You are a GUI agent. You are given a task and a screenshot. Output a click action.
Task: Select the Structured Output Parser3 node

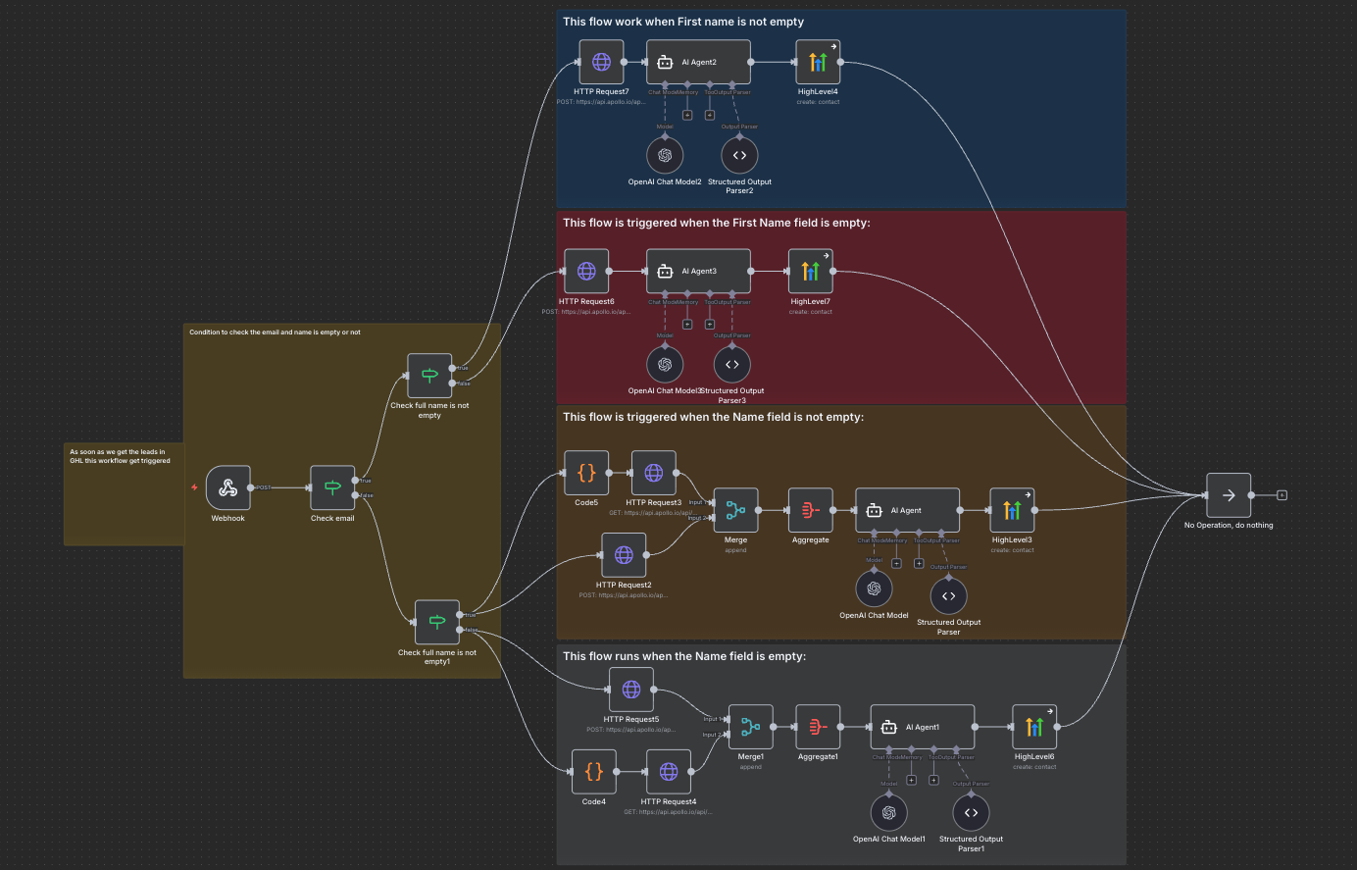tap(731, 365)
